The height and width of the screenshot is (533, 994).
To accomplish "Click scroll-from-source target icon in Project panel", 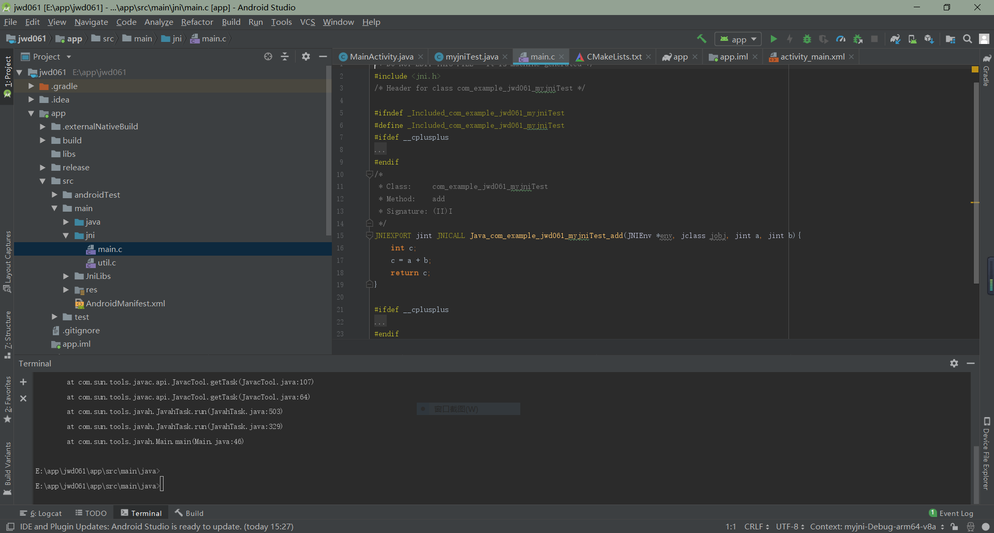I will [268, 56].
